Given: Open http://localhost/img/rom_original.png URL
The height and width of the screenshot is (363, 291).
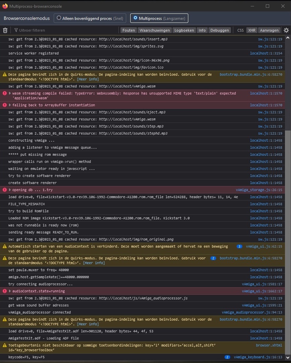Looking at the screenshot, I should coord(136,240).
